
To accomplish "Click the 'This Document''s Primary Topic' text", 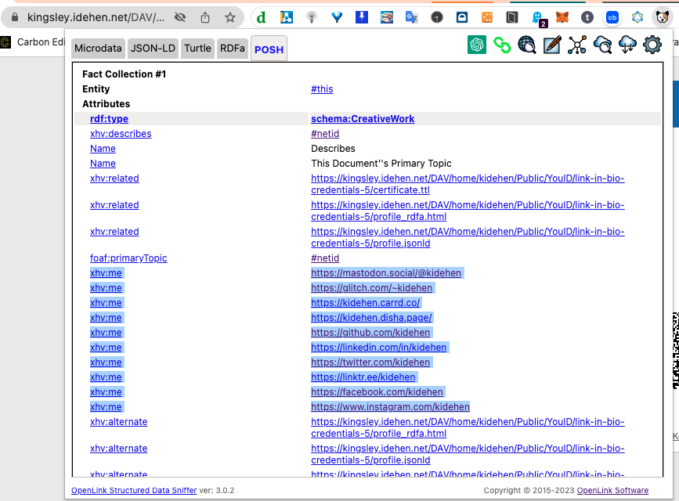I will coord(381,164).
